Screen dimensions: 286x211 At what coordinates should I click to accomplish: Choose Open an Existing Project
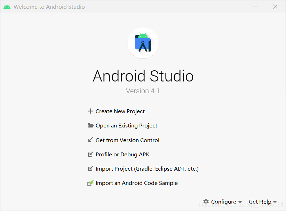tap(126, 126)
